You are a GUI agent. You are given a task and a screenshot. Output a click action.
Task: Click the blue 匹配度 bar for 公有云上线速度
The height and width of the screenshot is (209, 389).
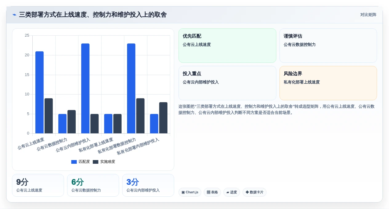(x=39, y=92)
